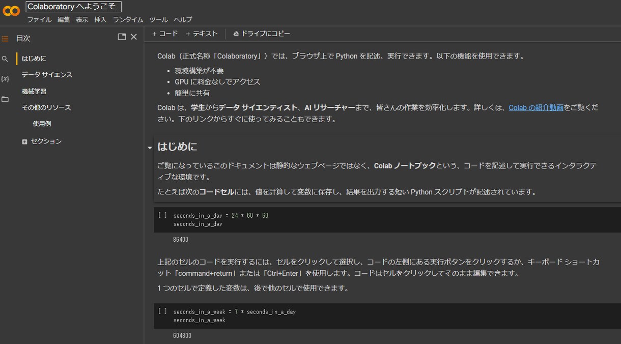Click ドライブにコピー button
The height and width of the screenshot is (344, 621).
tap(262, 34)
